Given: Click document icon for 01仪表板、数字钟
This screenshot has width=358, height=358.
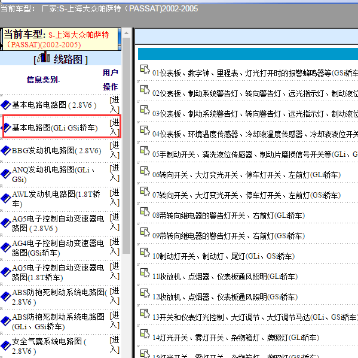Looking at the screenshot, I should click(145, 69).
